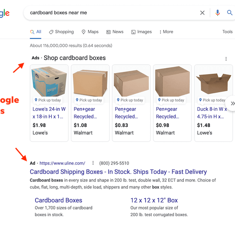Image resolution: width=235 pixels, height=226 pixels.
Task: Open the Cardboard Shipping Boxes ad headline
Action: click(118, 172)
